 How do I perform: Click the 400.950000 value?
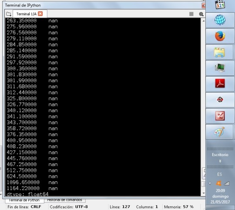[22, 140]
